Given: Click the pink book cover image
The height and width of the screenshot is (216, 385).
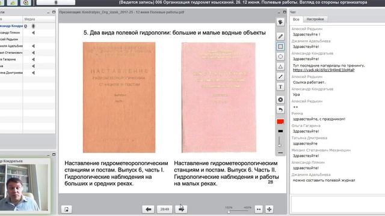Looking at the screenshot, I should tap(219, 97).
